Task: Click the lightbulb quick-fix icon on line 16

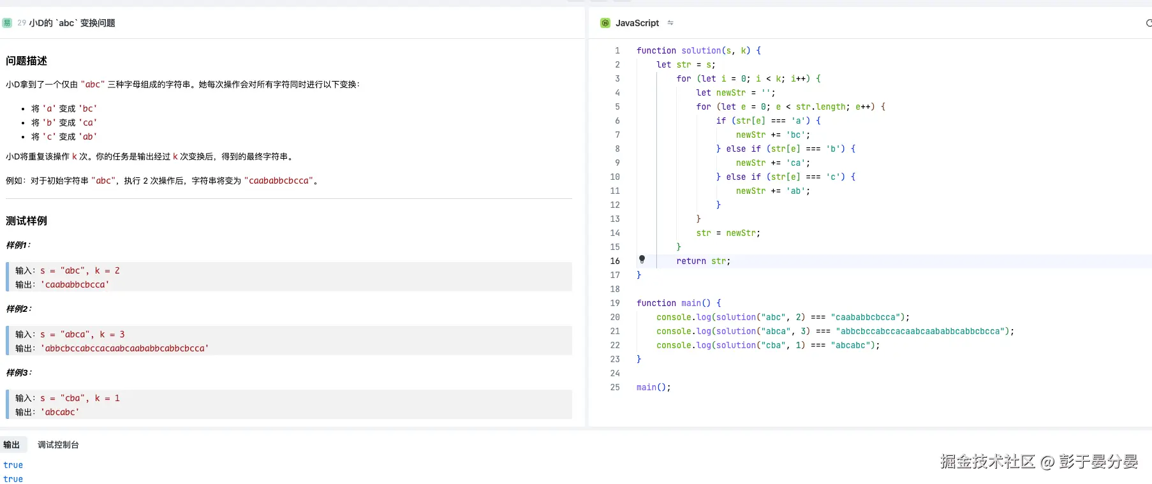Action: click(642, 260)
